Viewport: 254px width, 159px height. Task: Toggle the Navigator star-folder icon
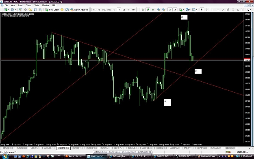coord(30,10)
